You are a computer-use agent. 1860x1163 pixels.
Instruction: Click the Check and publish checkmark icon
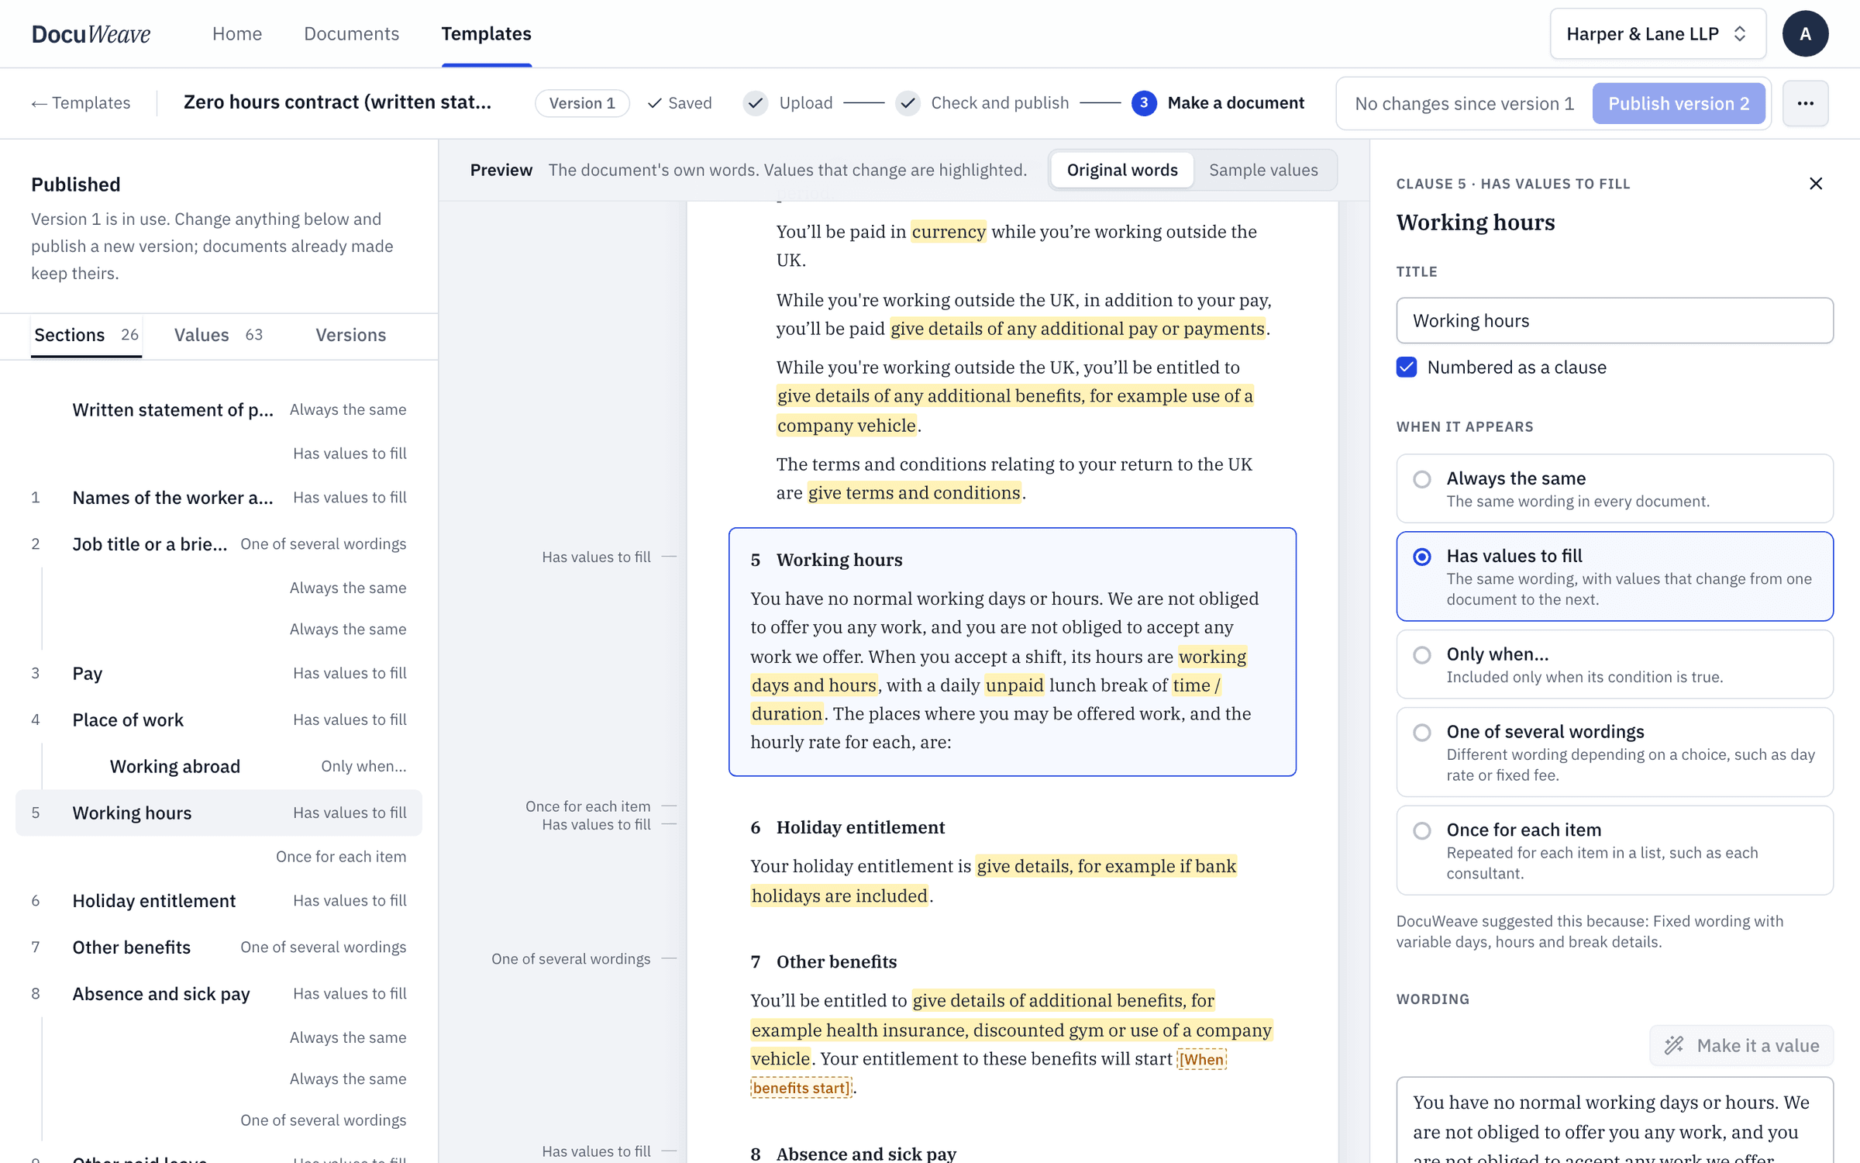click(x=908, y=103)
